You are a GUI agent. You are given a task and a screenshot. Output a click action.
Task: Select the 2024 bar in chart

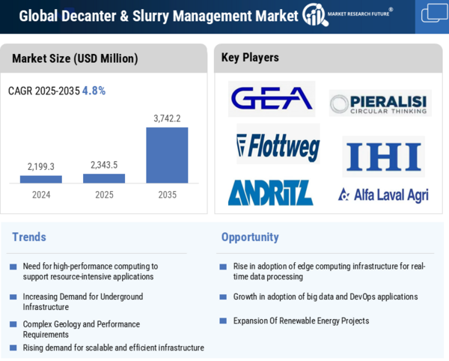[x=41, y=179]
